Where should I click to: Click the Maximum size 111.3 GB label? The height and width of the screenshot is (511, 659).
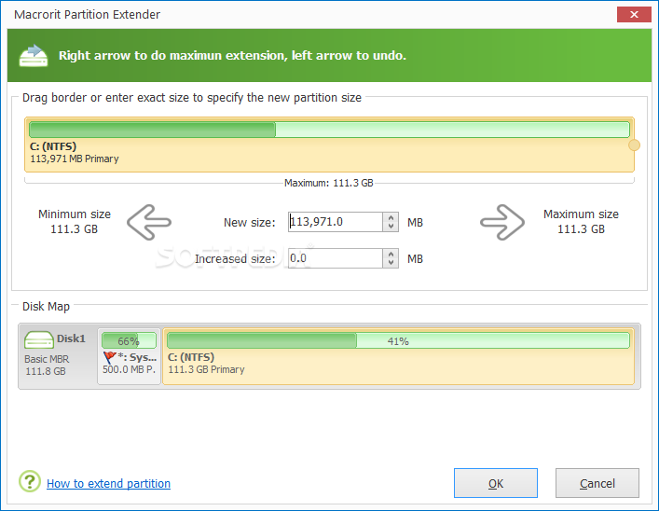click(581, 222)
